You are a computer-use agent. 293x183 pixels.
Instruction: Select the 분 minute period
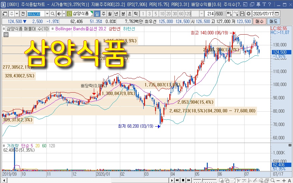coord(123,14)
